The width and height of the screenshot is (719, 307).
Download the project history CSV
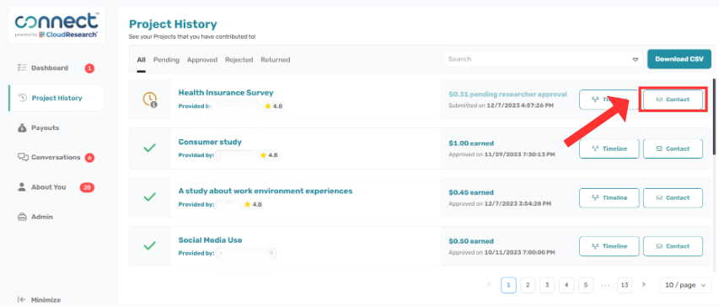pos(679,59)
